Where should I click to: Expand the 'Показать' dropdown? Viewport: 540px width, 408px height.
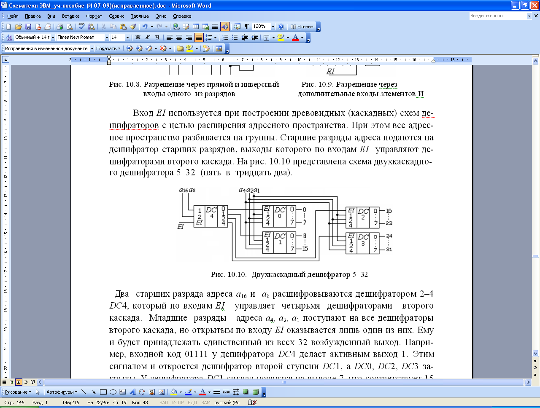(108, 48)
